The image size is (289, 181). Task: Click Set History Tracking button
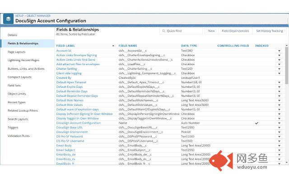coord(270,31)
